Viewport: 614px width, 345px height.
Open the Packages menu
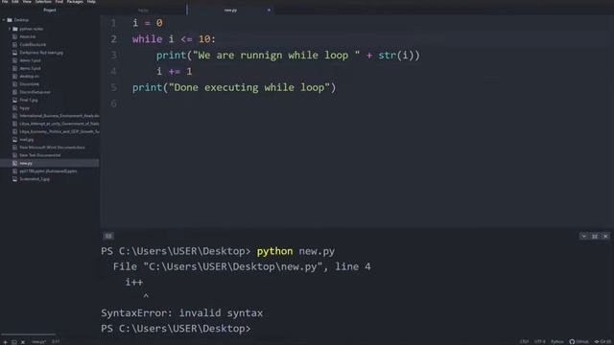pyautogui.click(x=75, y=2)
